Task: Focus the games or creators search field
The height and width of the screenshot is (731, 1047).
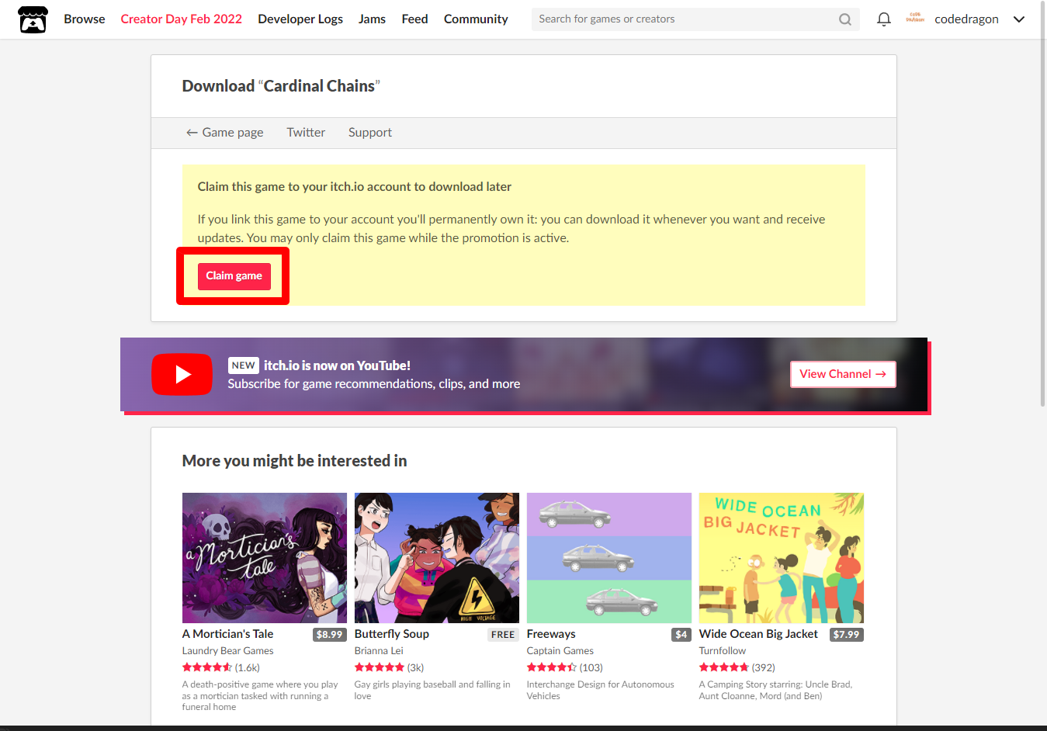Action: [695, 19]
